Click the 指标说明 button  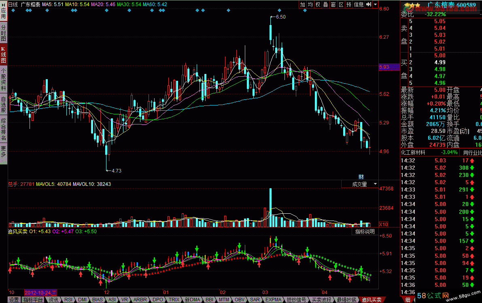coord(365,231)
